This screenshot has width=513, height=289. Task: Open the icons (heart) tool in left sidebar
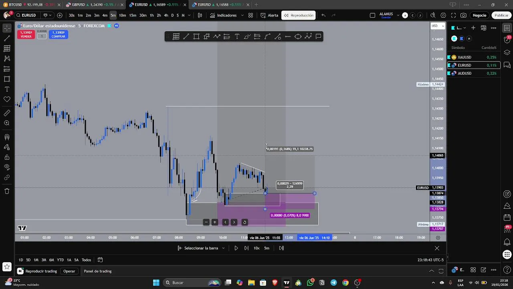[x=7, y=99]
